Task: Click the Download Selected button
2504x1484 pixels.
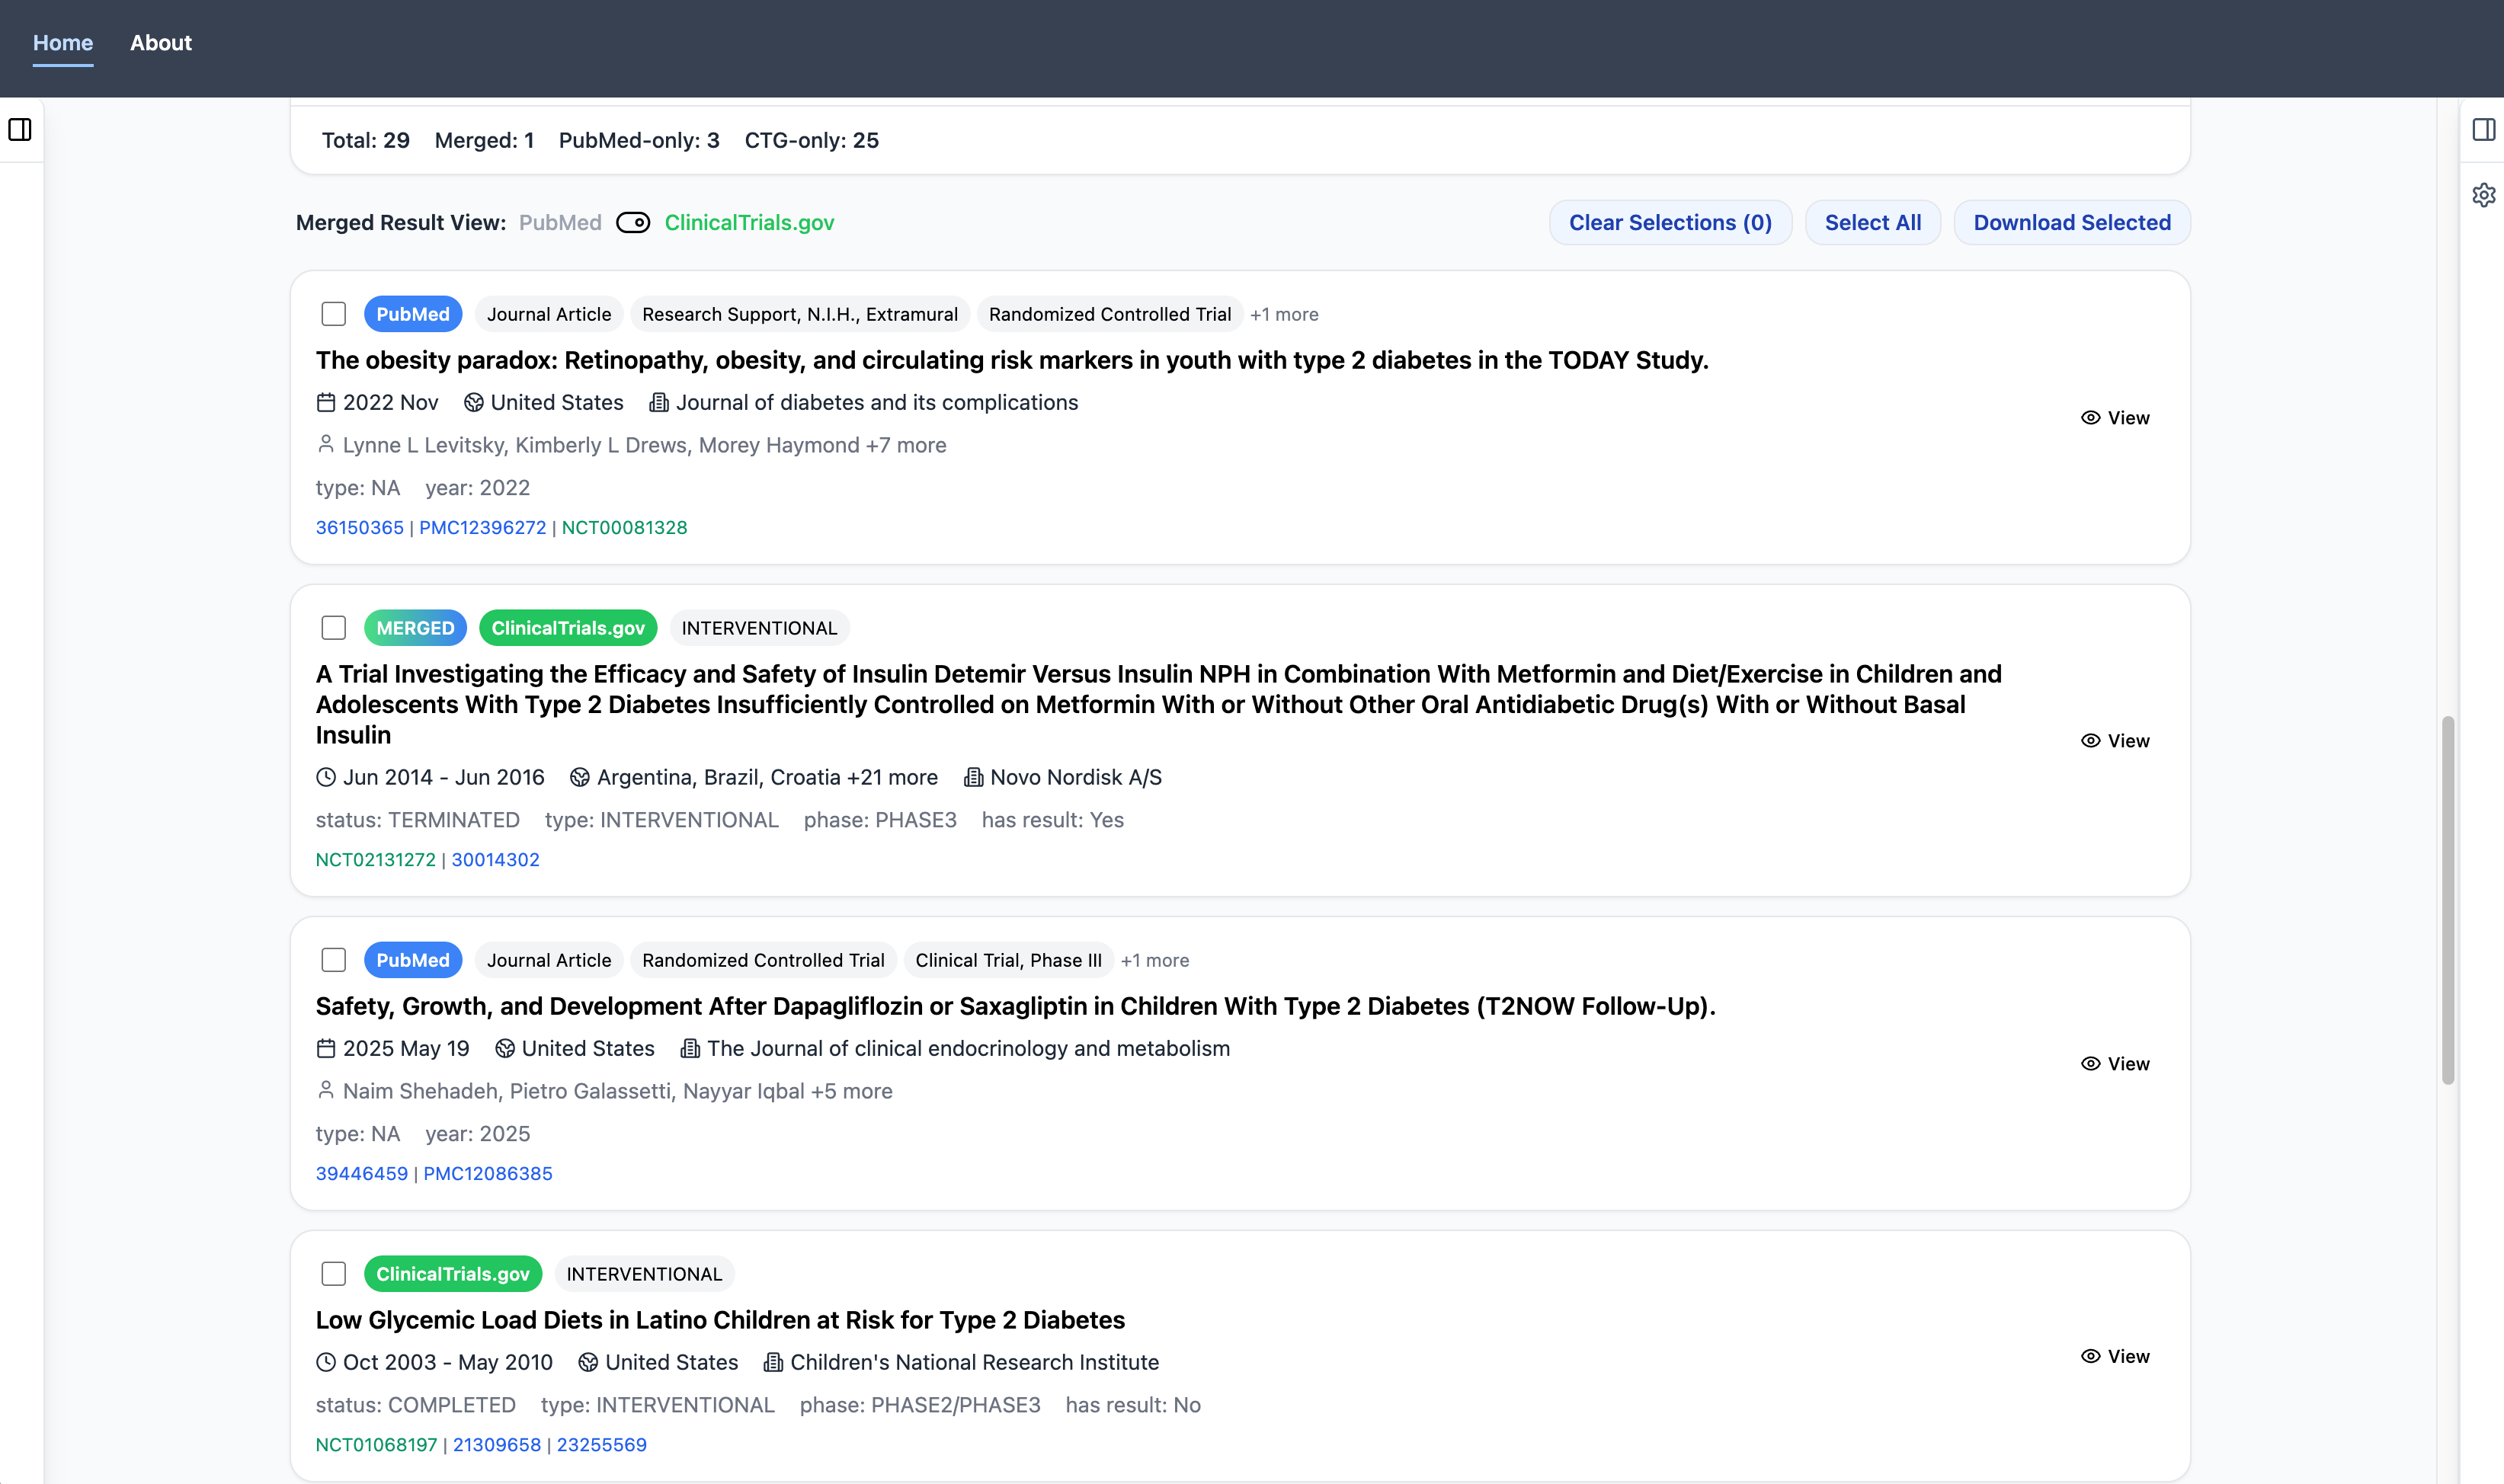Action: 2071,223
